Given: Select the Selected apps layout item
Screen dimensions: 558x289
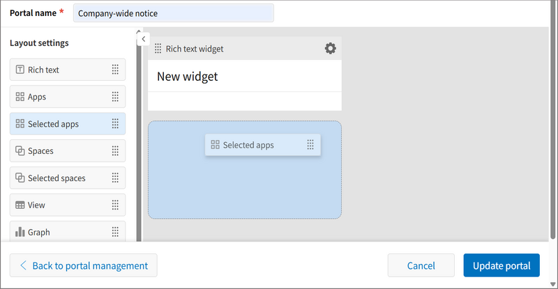Looking at the screenshot, I should tap(67, 124).
